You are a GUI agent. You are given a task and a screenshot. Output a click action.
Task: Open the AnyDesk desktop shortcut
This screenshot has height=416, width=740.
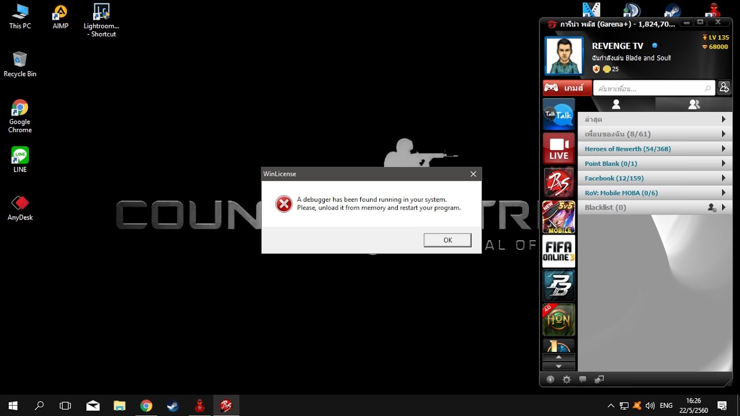(20, 207)
